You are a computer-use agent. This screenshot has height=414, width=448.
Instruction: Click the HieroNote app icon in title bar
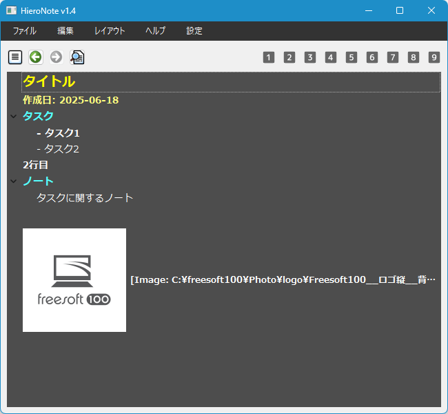[12, 10]
